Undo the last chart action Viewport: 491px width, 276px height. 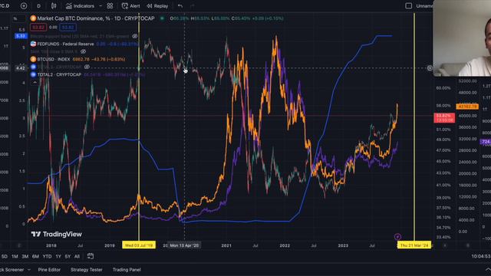180,6
